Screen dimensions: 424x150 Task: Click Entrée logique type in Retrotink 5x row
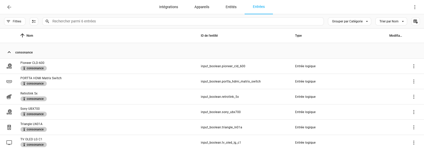click(305, 97)
